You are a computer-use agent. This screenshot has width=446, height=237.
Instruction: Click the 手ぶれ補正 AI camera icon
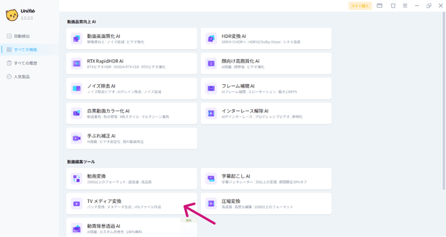76,138
